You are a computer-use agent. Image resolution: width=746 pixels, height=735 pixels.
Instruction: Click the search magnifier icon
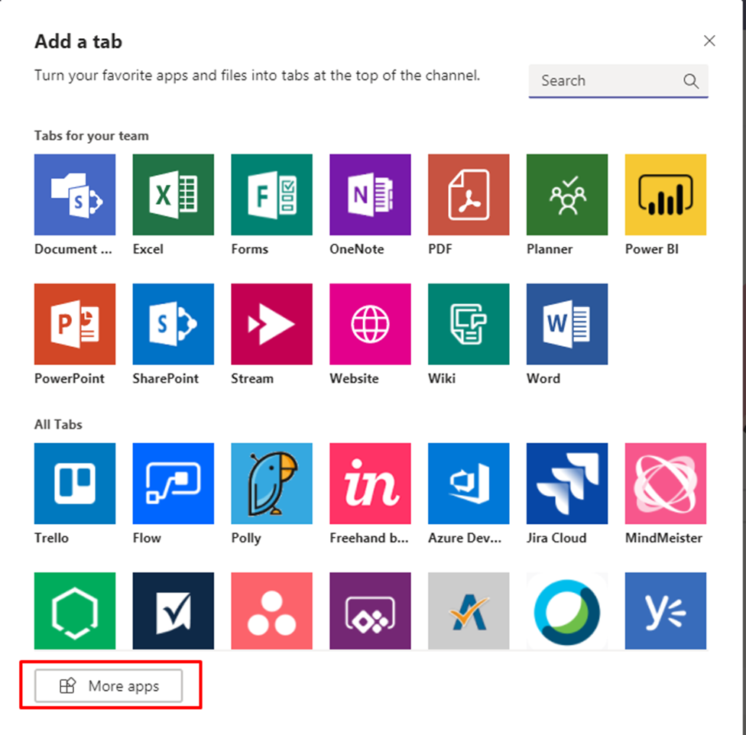coord(691,81)
